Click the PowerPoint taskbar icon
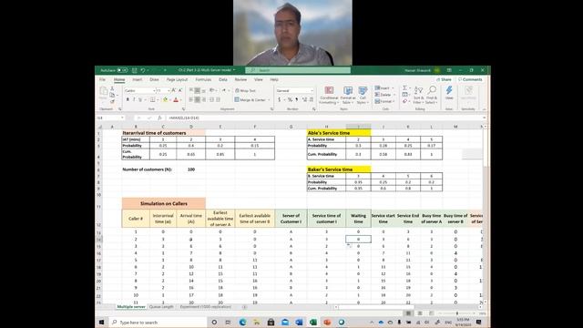Viewport: 583px width, 328px height. click(x=327, y=322)
